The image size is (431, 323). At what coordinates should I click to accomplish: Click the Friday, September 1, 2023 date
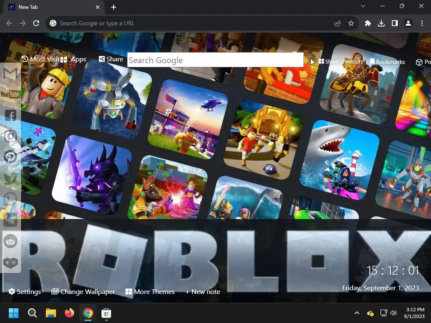(x=380, y=288)
